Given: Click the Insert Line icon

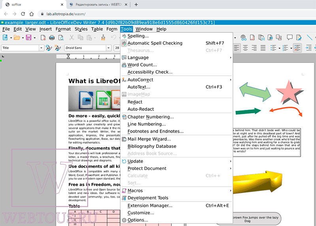Looking at the screenshot, I should coord(309,37).
